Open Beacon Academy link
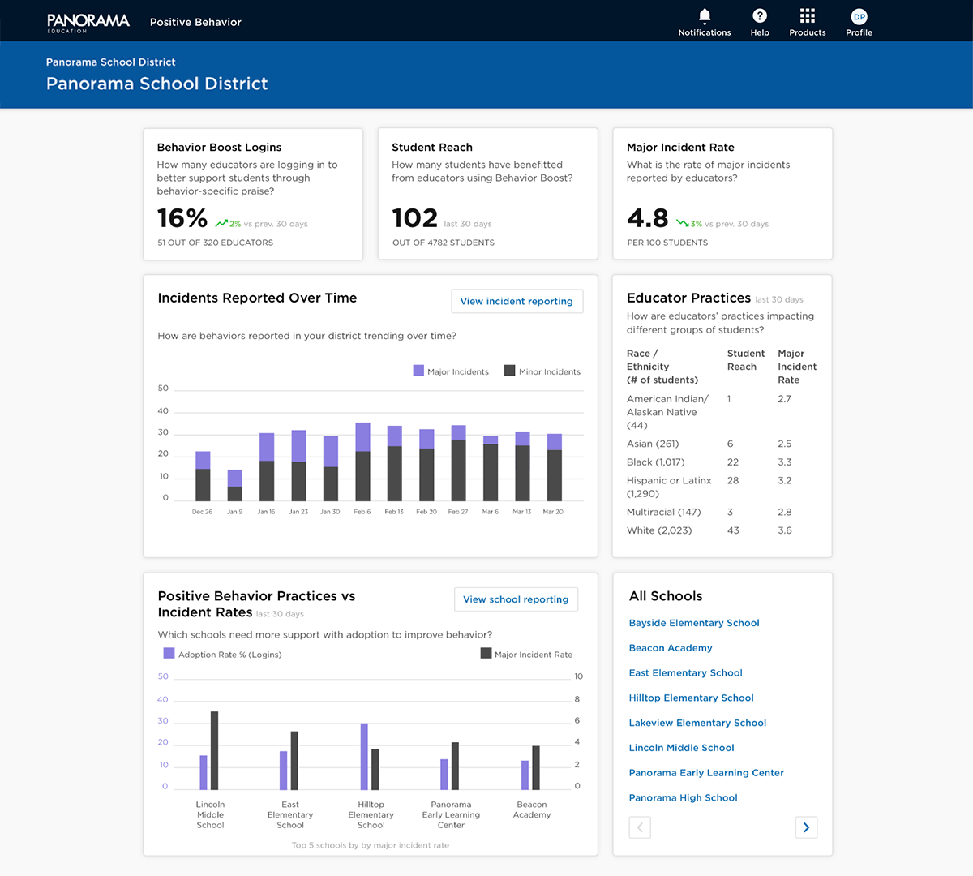The width and height of the screenshot is (973, 876). tap(671, 648)
